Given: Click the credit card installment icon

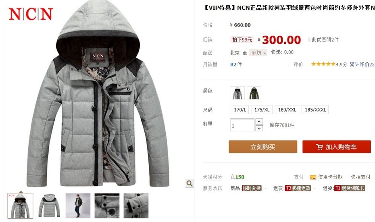Looking at the screenshot, I should pos(313,177).
